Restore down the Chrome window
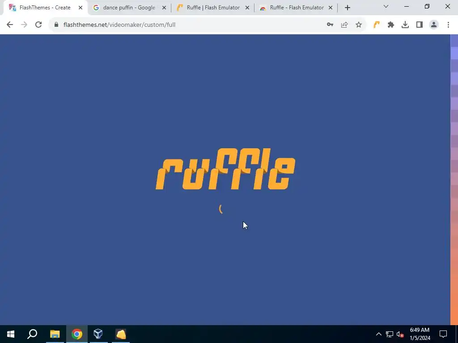The width and height of the screenshot is (458, 343). 427,6
